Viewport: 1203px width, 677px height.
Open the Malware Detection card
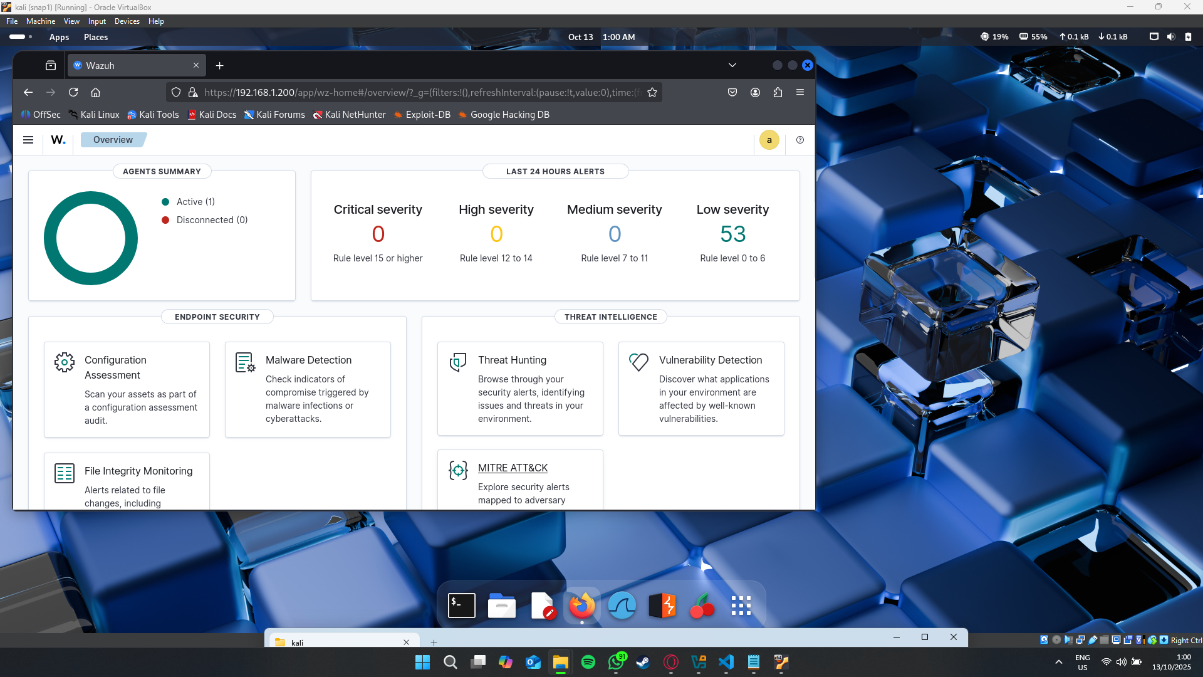(x=308, y=389)
